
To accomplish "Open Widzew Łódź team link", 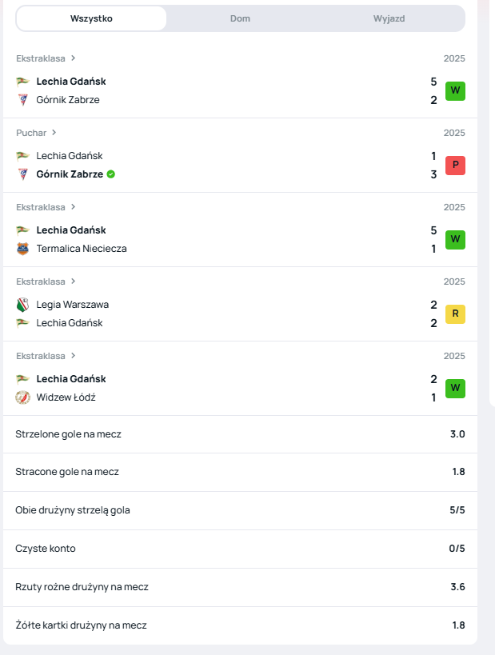I will pos(66,397).
